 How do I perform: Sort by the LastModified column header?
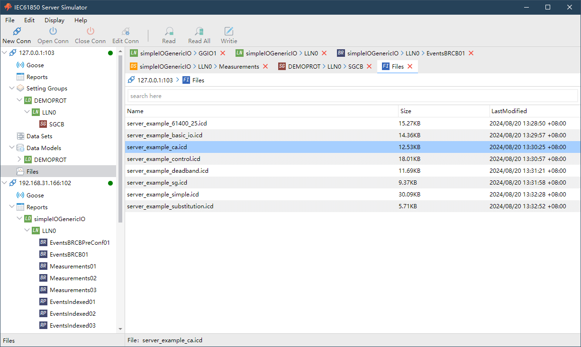point(535,111)
